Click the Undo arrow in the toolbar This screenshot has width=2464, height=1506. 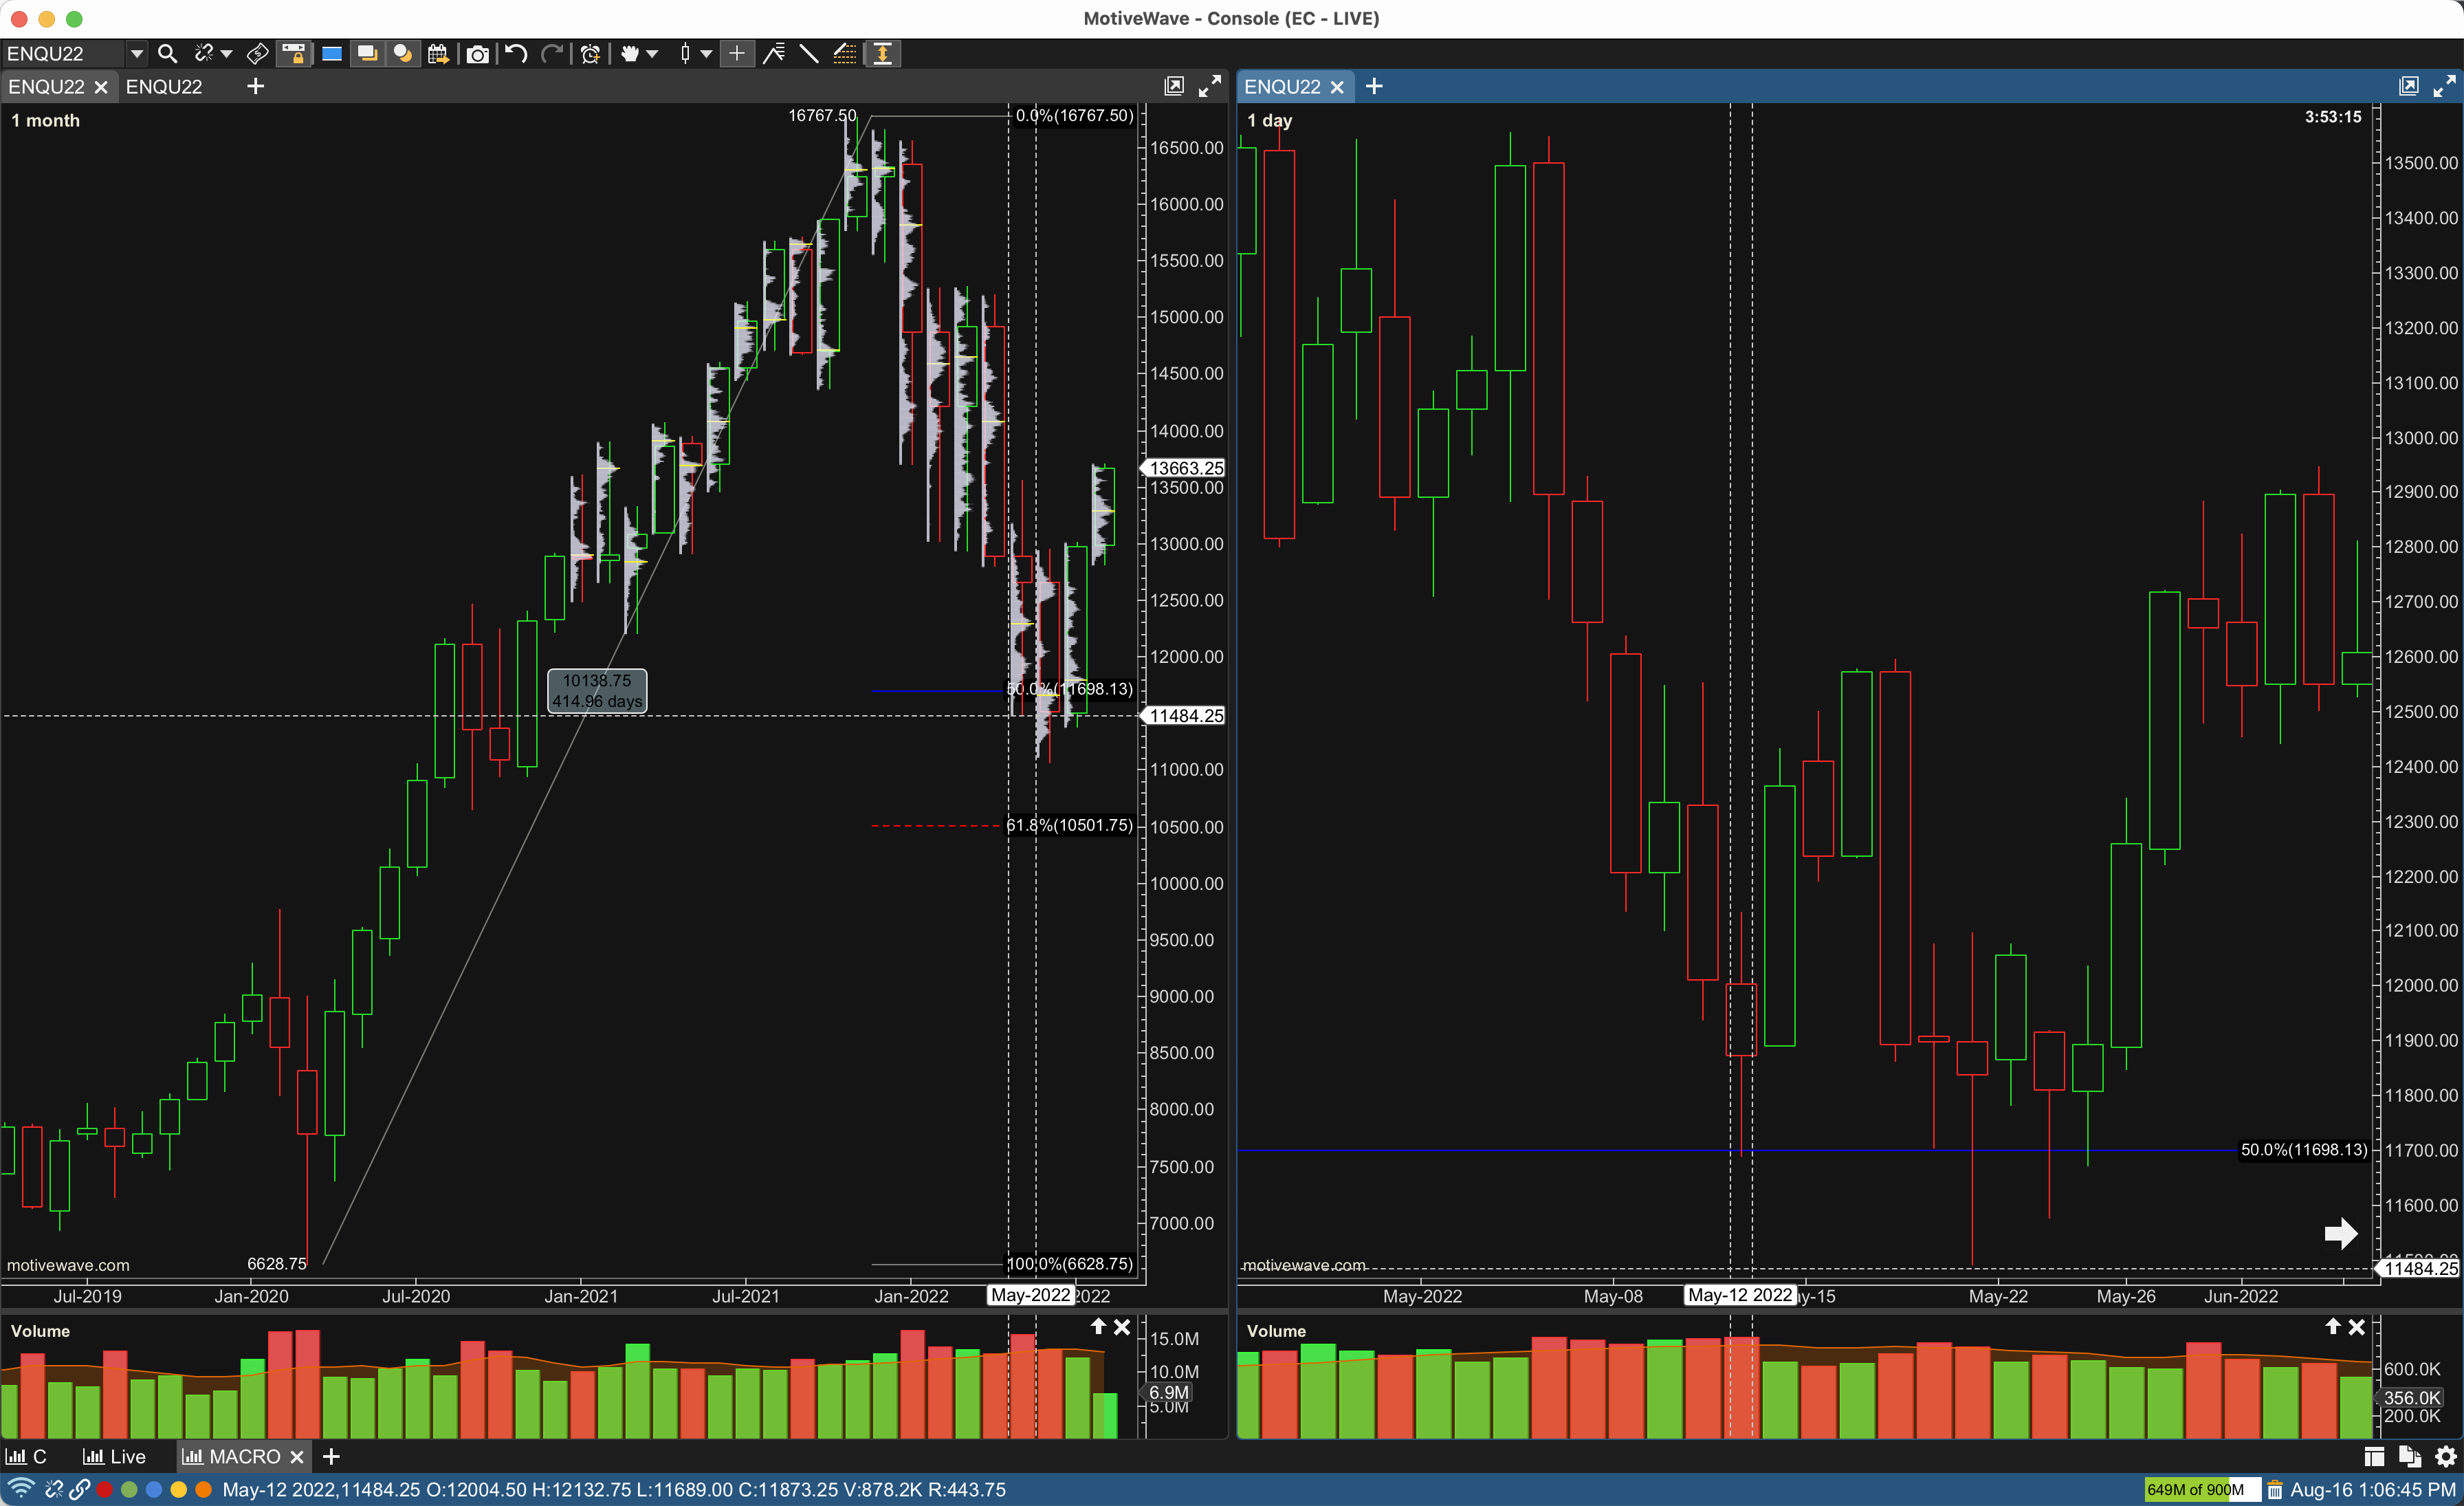[515, 54]
